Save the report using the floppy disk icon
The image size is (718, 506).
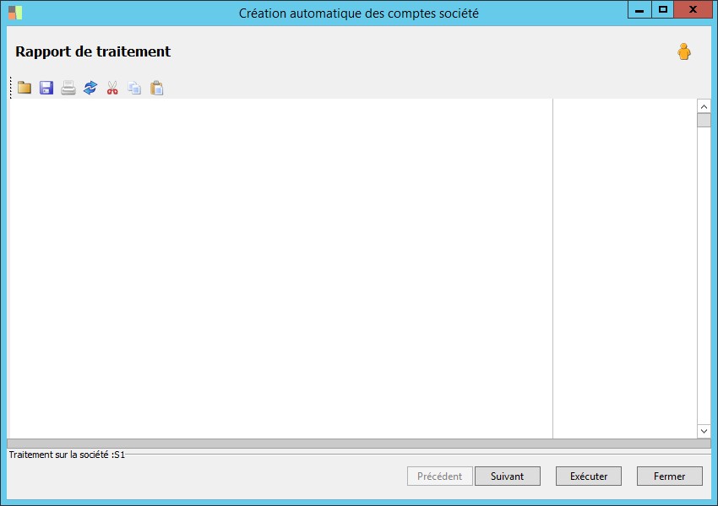[46, 88]
